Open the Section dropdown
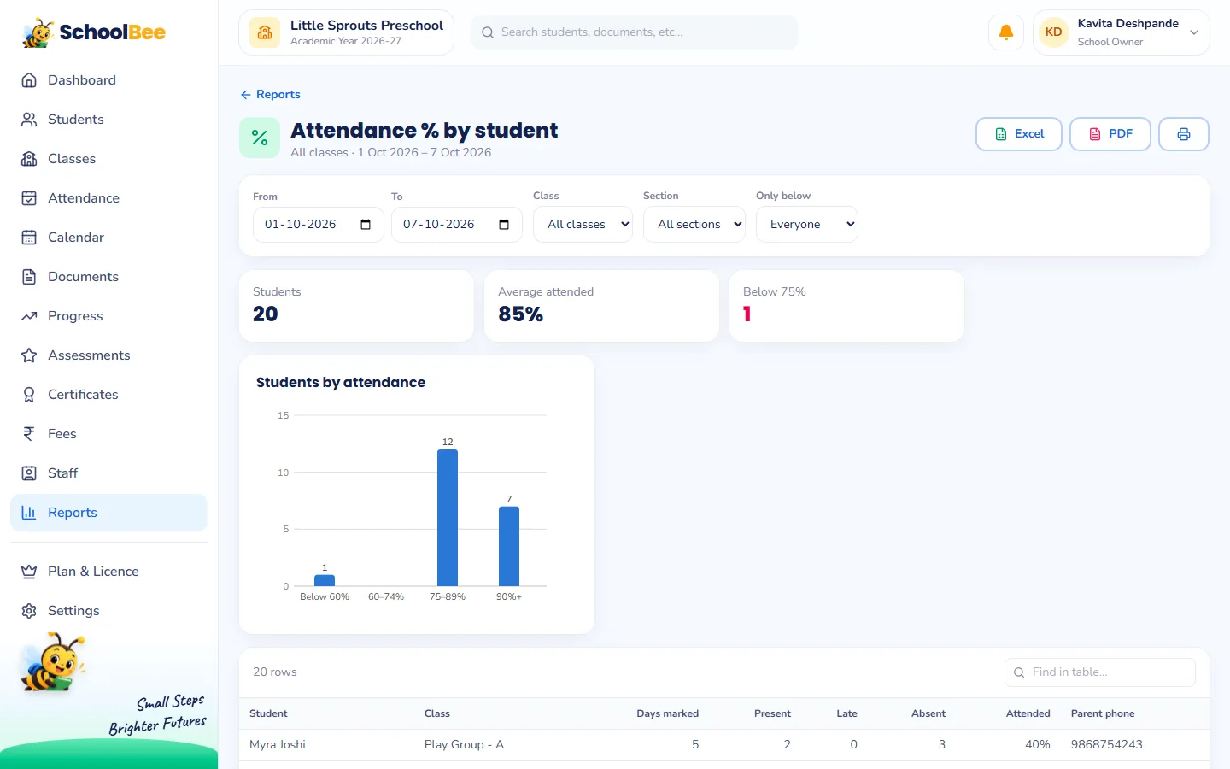Viewport: 1230px width, 769px height. (694, 225)
